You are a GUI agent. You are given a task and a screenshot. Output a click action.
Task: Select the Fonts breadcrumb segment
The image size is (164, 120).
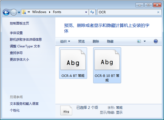point(57,12)
